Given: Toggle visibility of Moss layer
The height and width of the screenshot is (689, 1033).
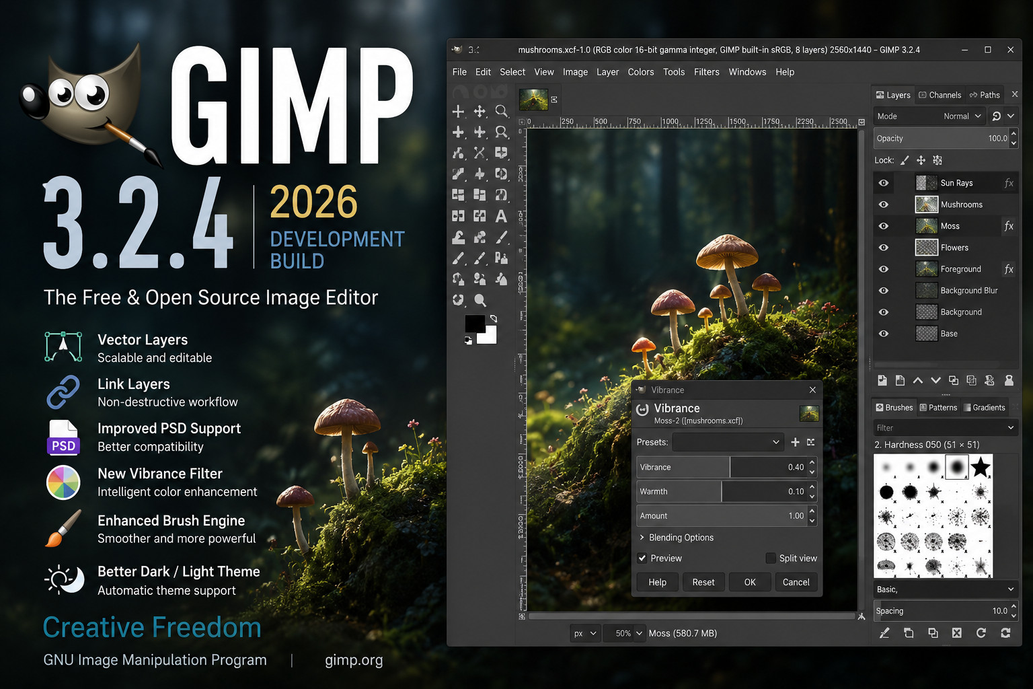Looking at the screenshot, I should (884, 226).
